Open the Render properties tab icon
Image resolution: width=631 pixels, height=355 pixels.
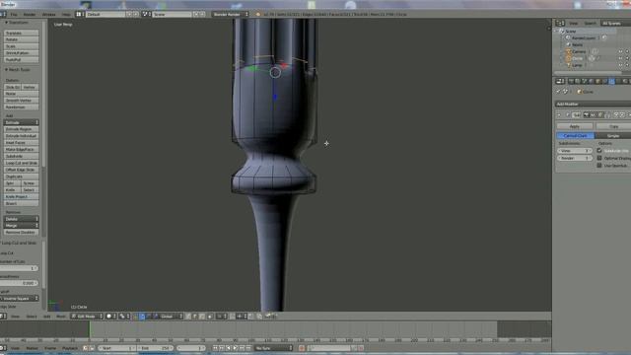(571, 81)
